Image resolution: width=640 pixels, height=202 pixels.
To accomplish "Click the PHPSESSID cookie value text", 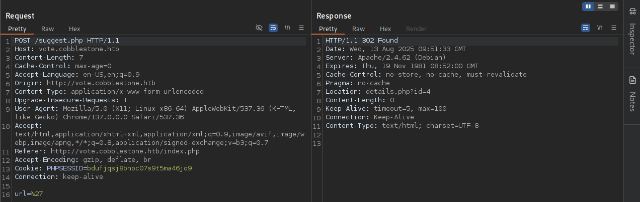I will coord(139,168).
